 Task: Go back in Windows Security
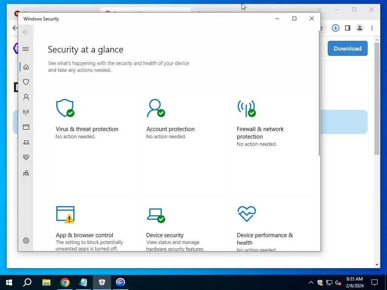26,32
